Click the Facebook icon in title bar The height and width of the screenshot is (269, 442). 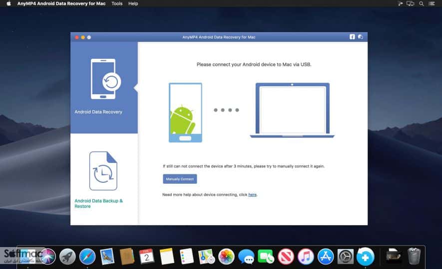352,37
